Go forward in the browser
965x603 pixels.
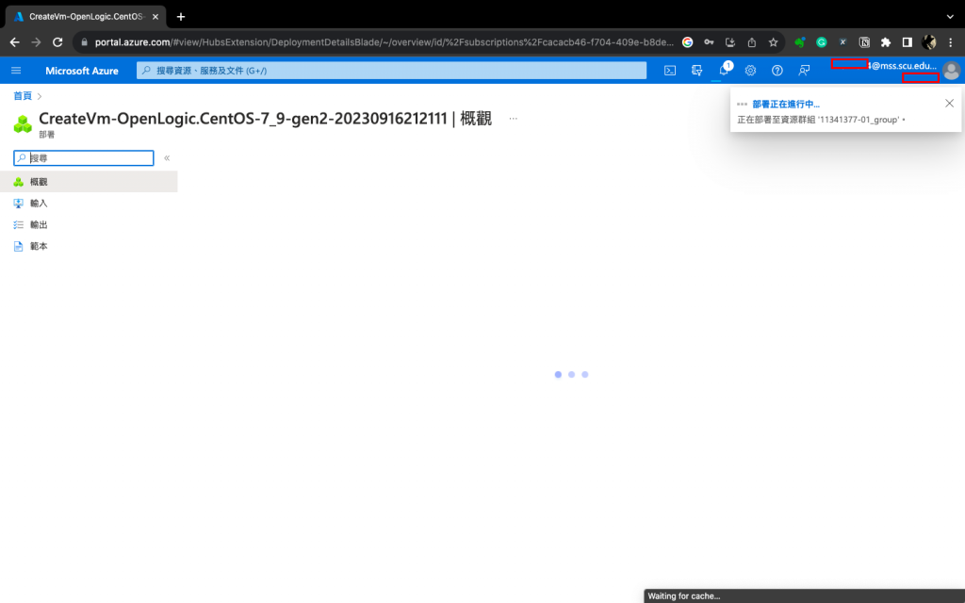pos(37,42)
